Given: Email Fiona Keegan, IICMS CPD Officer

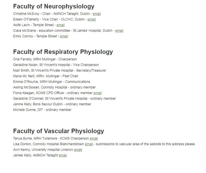Looking at the screenshot, I should (98, 93).
